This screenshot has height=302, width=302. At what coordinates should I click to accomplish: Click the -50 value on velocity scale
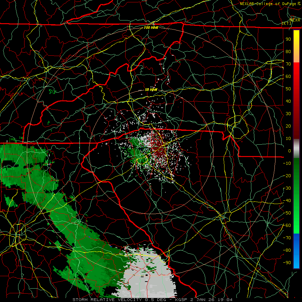click(x=287, y=213)
